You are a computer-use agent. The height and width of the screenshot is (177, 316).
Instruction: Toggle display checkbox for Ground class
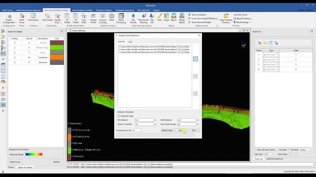[x=15, y=43]
